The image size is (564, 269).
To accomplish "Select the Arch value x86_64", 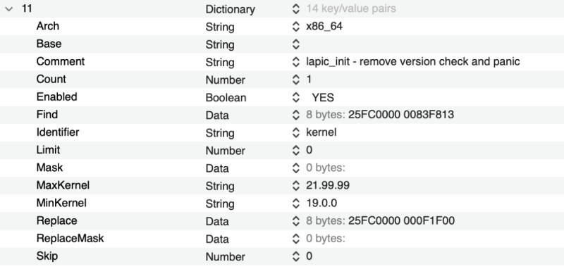I will (324, 27).
